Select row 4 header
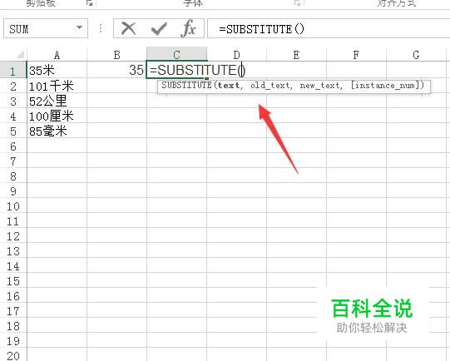Image resolution: width=450 pixels, height=361 pixels. pos(13,116)
